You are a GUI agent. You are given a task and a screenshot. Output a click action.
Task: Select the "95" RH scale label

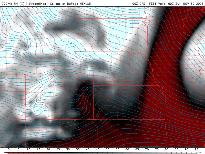coord(196,149)
